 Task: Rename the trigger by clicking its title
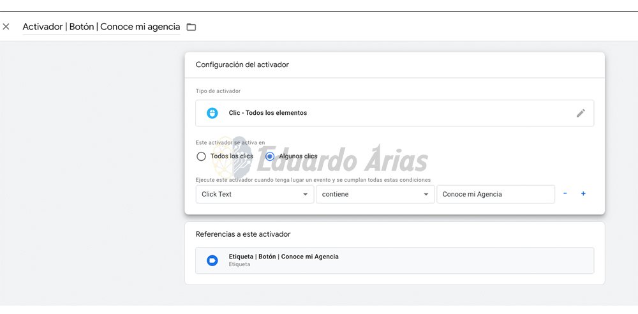click(101, 27)
